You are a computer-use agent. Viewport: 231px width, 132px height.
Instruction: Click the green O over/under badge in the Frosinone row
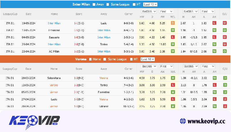click(225, 30)
